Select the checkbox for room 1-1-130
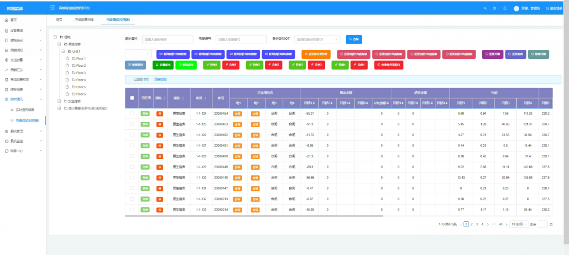The height and width of the screenshot is (255, 569). [x=132, y=178]
